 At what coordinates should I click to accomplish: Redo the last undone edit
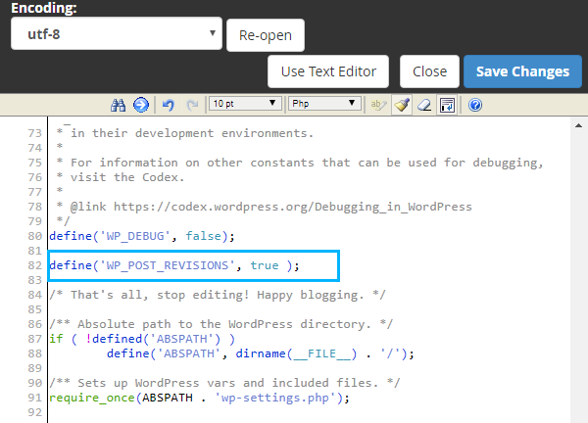tap(192, 105)
